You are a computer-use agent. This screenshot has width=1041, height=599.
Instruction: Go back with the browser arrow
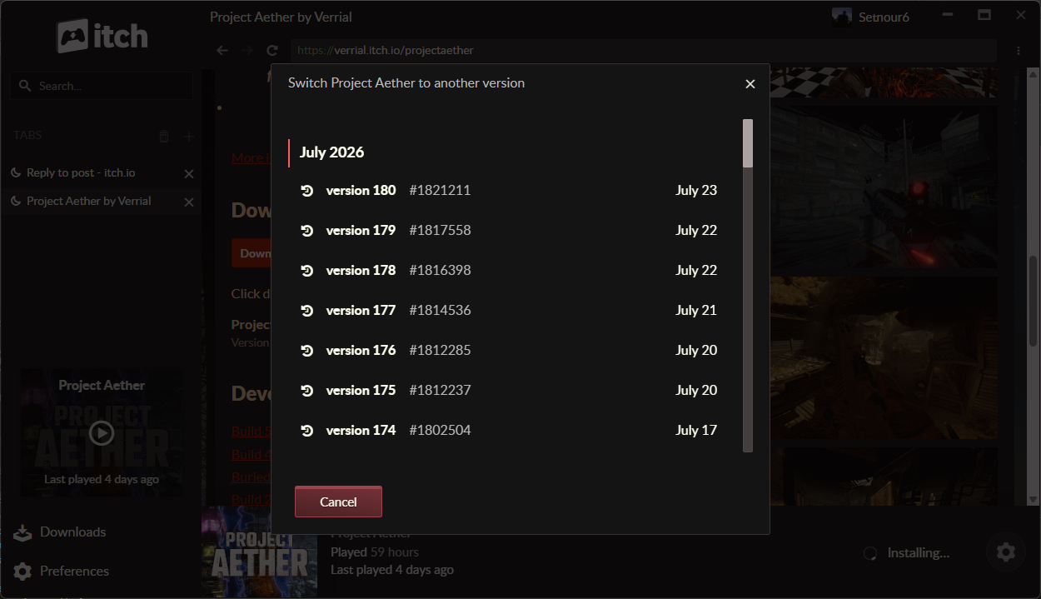[222, 51]
